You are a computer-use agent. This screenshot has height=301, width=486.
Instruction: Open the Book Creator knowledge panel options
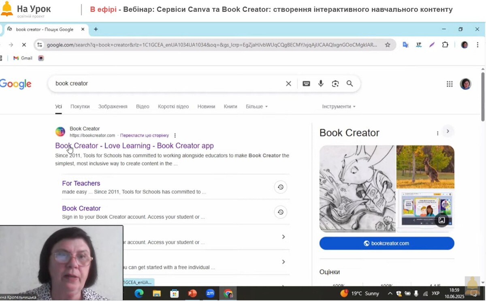click(437, 133)
